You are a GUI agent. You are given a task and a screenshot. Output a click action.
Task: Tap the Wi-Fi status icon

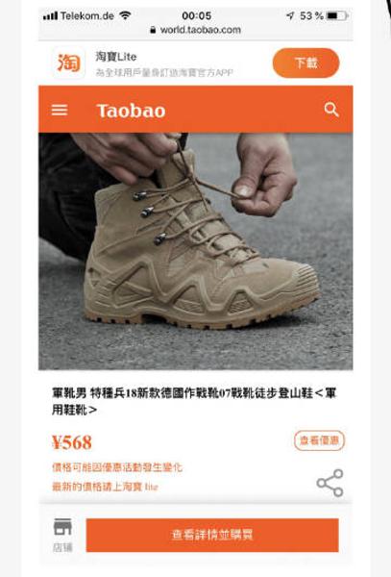tap(125, 15)
